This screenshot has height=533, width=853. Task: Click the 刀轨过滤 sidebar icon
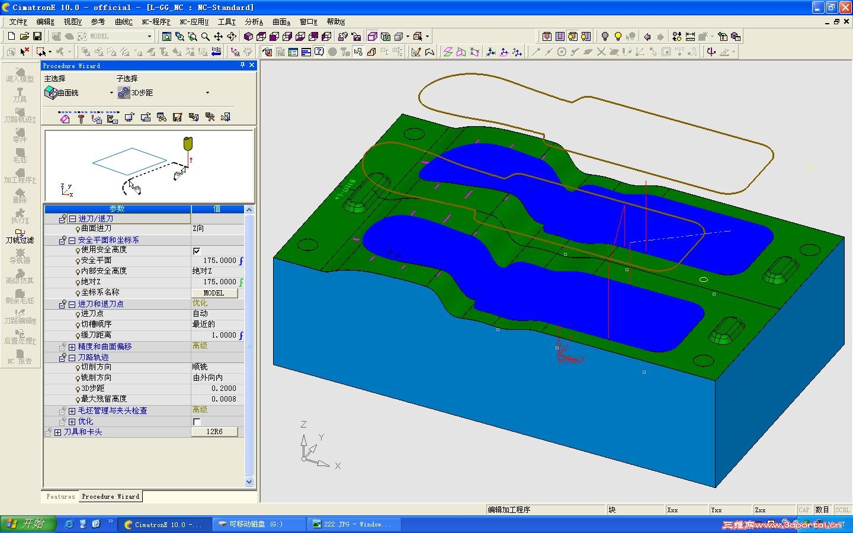20,236
